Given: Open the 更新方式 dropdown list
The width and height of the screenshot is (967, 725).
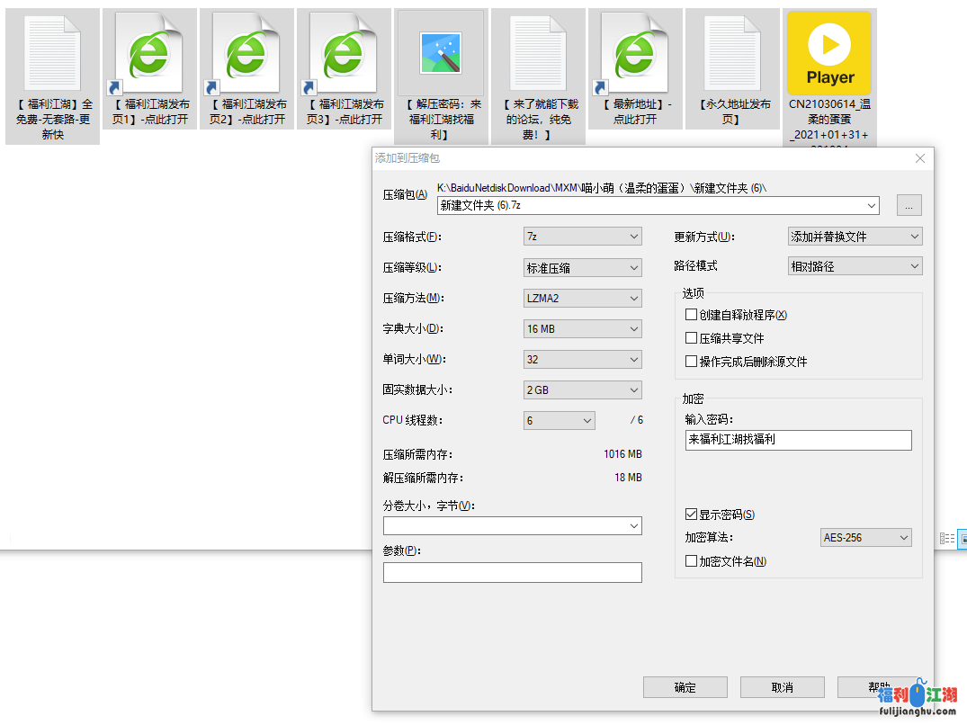Looking at the screenshot, I should (855, 237).
